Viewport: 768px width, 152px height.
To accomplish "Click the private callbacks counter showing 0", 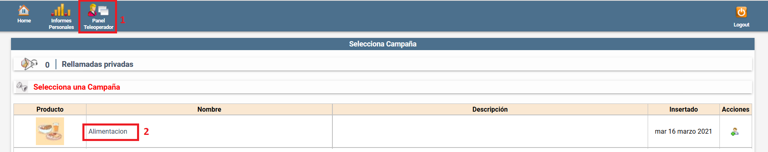I will click(47, 65).
